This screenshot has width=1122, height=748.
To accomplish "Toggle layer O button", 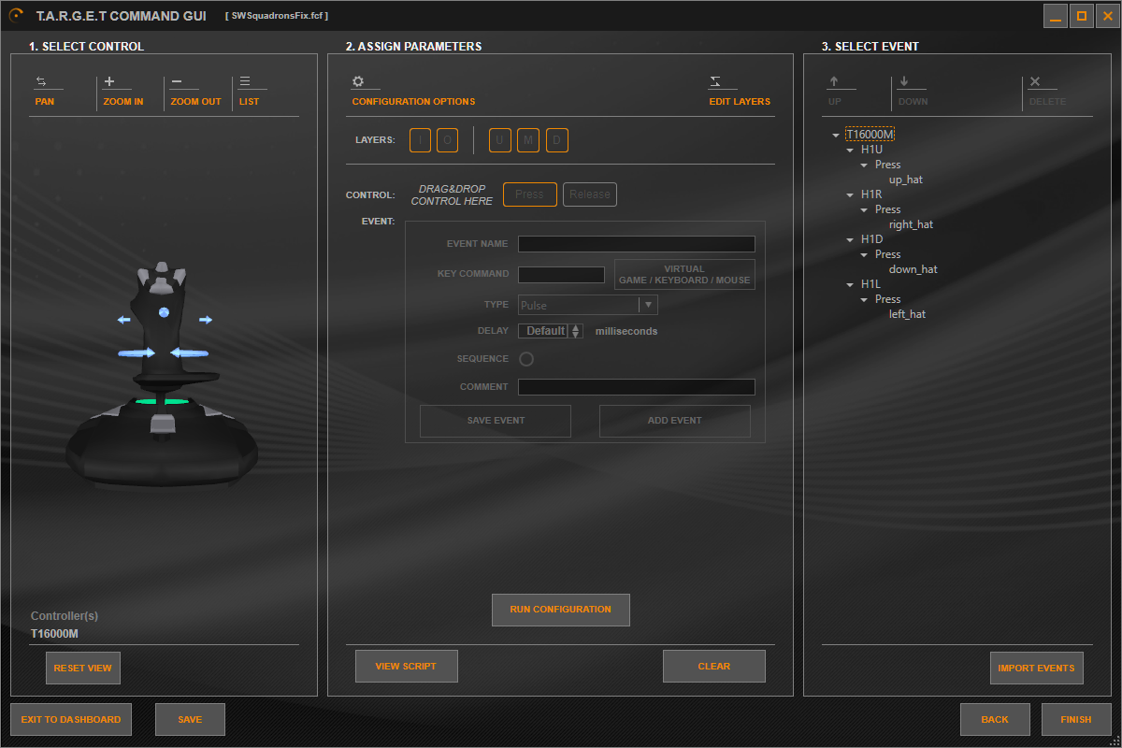I will pos(447,140).
